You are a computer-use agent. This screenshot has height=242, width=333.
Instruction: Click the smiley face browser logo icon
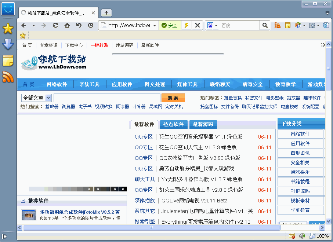click(8, 9)
